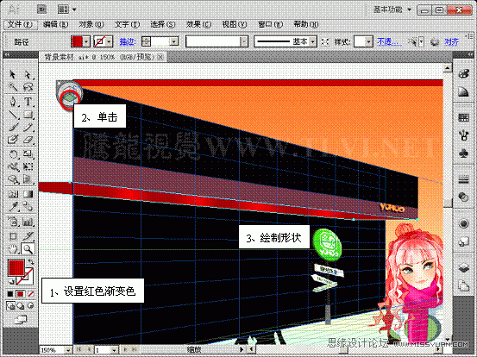Click 不透... opacity link
Image resolution: width=477 pixels, height=357 pixels.
(389, 41)
